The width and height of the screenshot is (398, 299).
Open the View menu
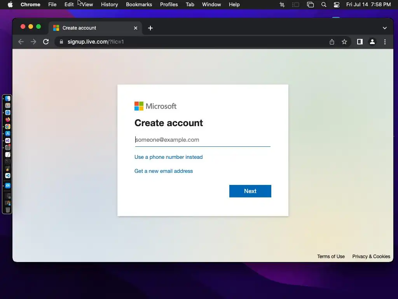point(87,5)
